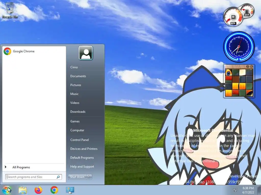261x195 pixels.
Task: Open Videos library link
Action: 75,103
